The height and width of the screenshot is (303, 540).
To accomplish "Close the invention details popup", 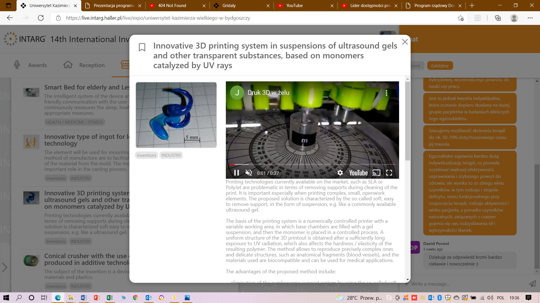I will point(405,42).
